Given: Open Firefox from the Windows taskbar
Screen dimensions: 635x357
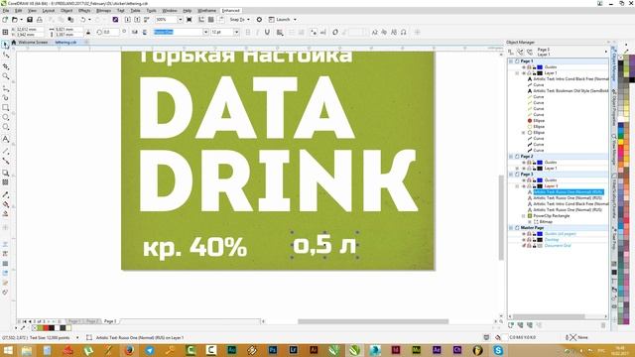Looking at the screenshot, I should (129, 350).
